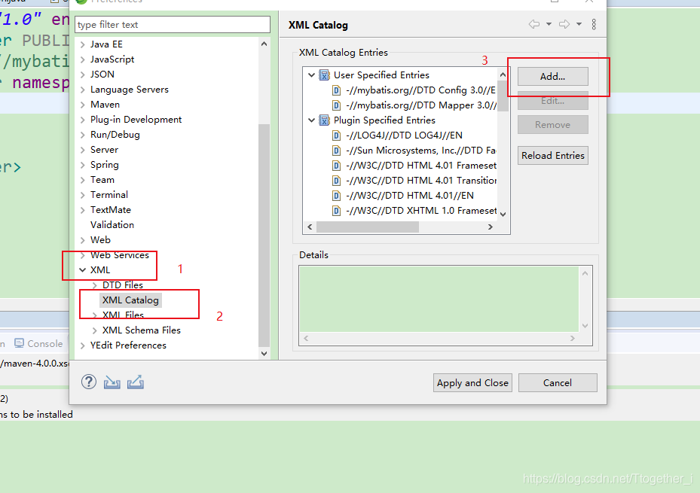The image size is (700, 493).
Task: Click the Reload Entries button
Action: [x=552, y=156]
